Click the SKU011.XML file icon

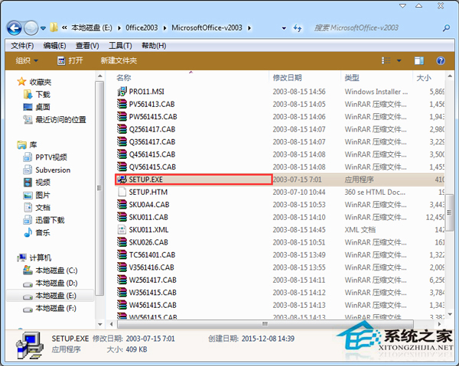(122, 229)
